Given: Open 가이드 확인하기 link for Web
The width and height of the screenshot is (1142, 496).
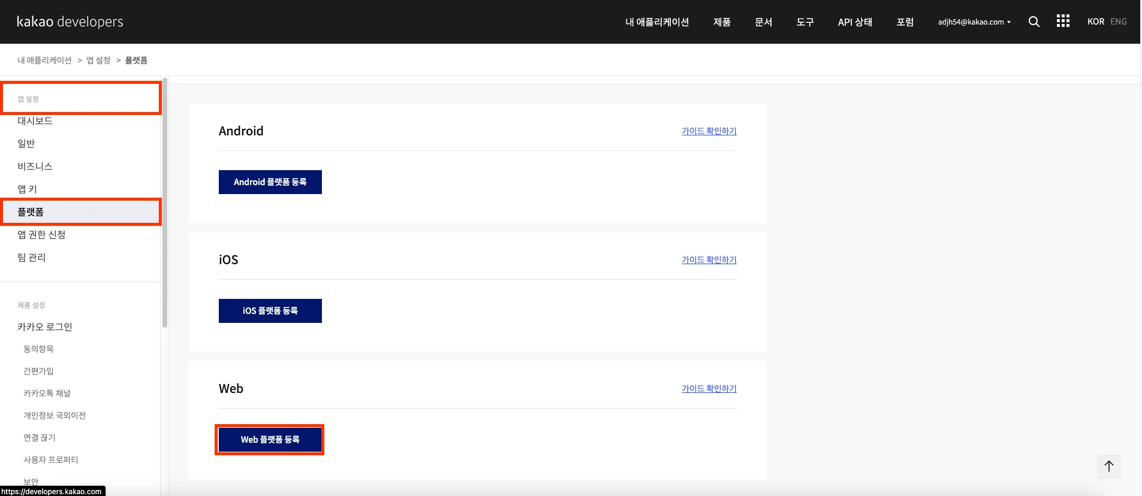Looking at the screenshot, I should pos(709,389).
